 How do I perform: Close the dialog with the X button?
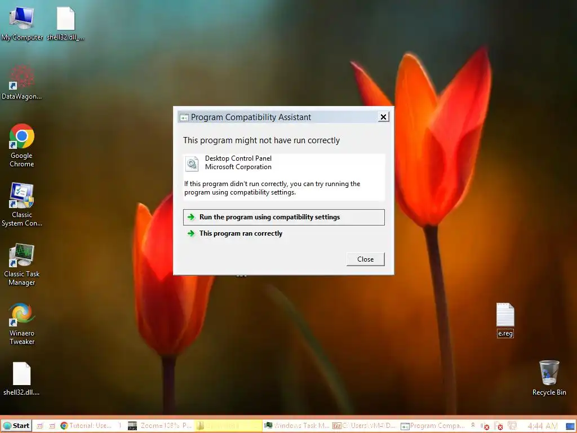point(383,117)
